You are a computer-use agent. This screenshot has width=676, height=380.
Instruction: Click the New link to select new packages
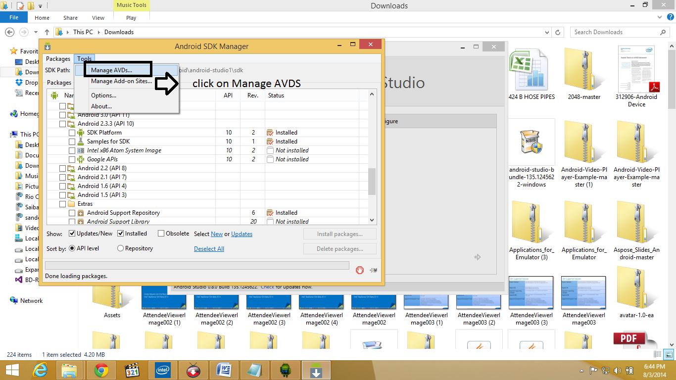(217, 234)
